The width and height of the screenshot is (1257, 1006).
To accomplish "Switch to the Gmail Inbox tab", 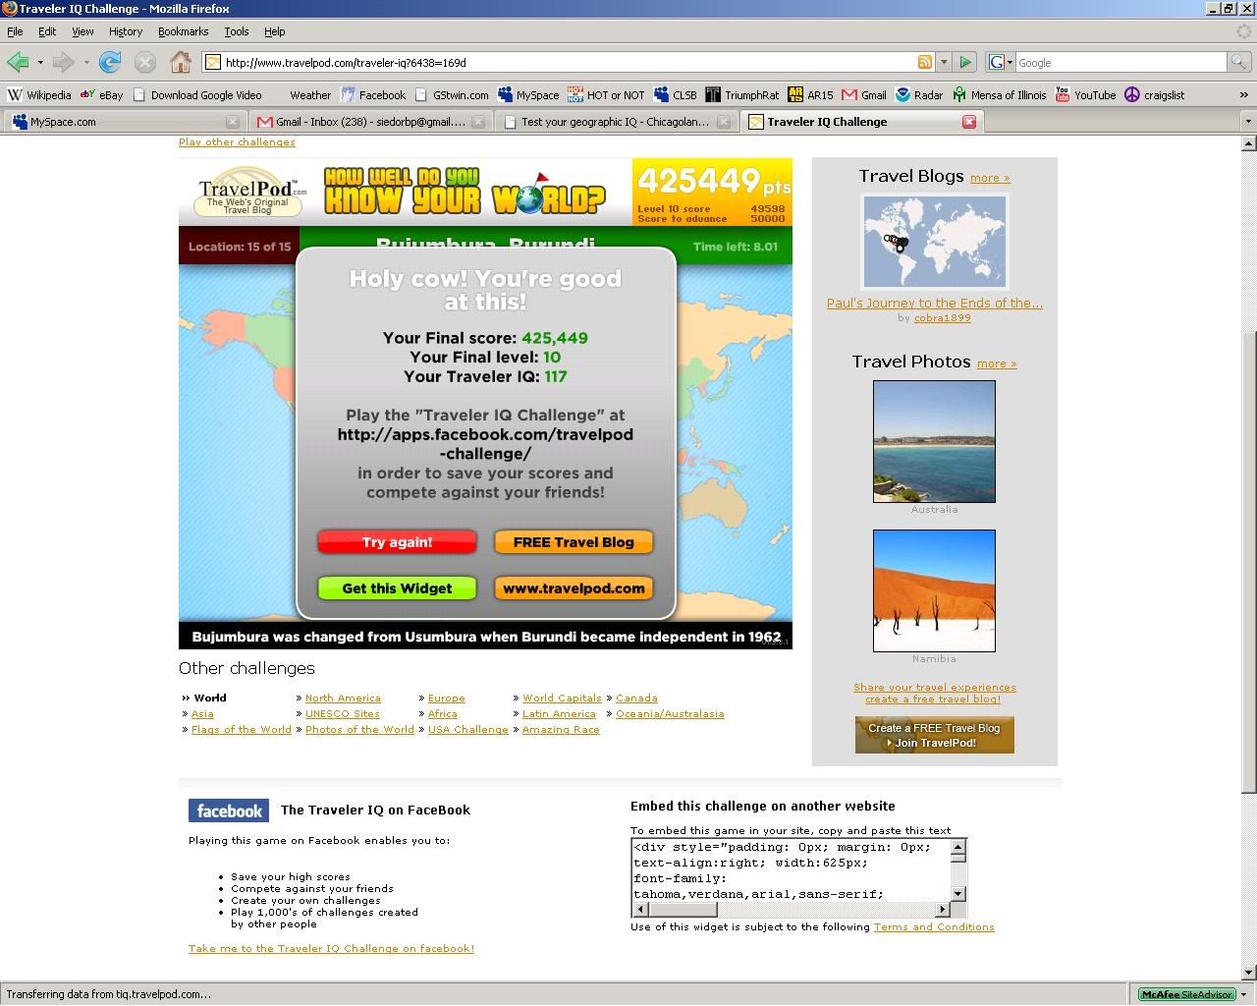I will tap(369, 122).
